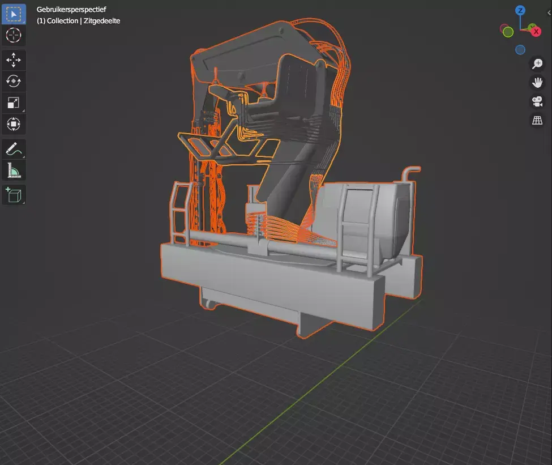
Task: Select the Scale tool
Action: point(14,103)
